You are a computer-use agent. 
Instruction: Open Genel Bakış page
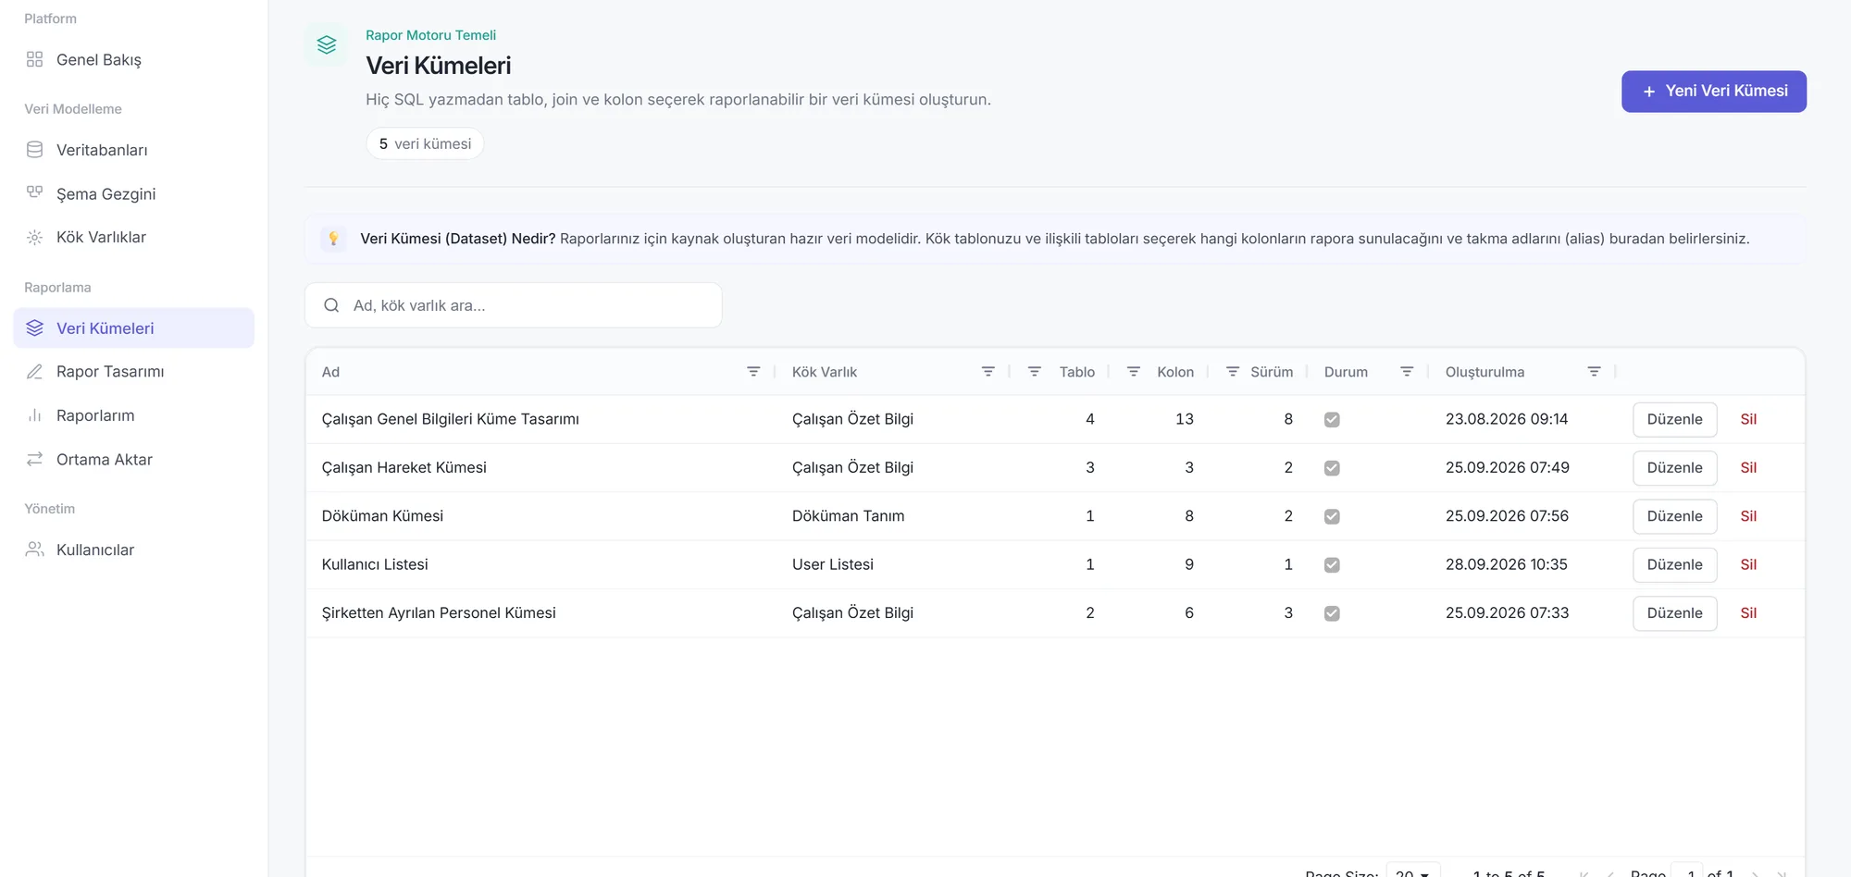point(134,59)
